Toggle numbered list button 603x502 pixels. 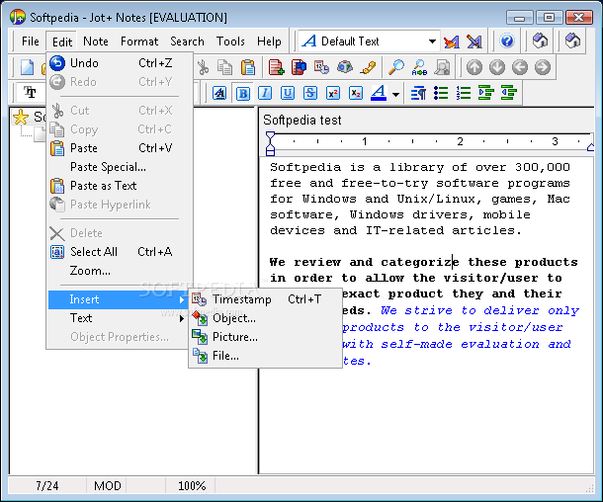coord(464,93)
